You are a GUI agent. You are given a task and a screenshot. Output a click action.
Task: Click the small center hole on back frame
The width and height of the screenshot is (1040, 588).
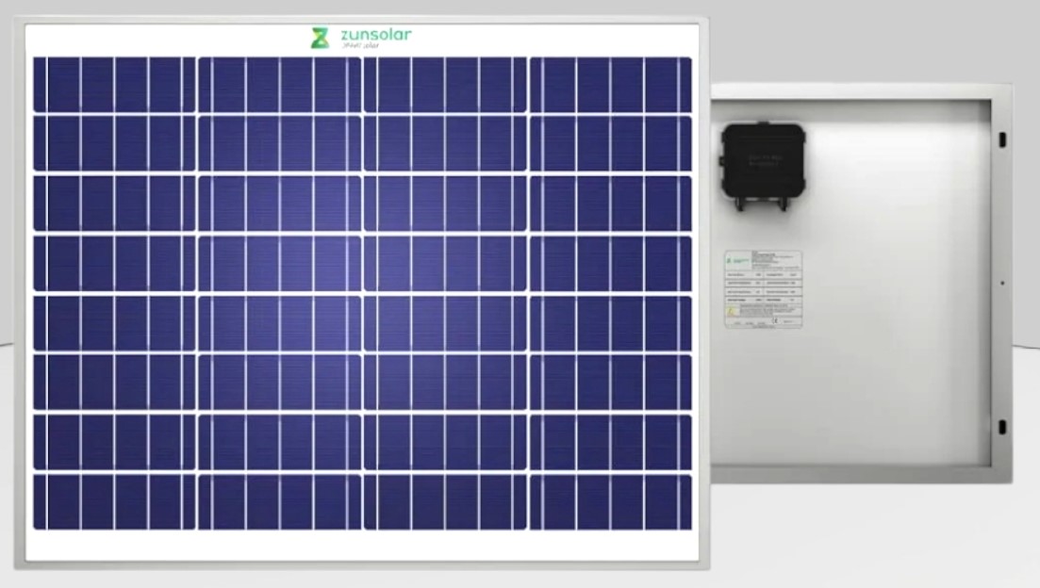[x=1001, y=283]
